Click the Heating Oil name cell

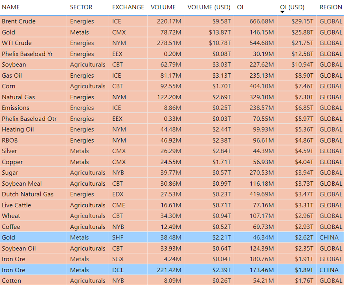click(x=18, y=129)
